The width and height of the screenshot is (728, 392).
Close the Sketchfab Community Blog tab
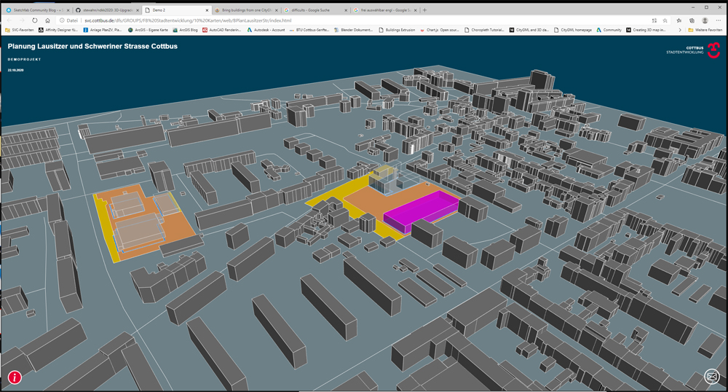click(68, 9)
